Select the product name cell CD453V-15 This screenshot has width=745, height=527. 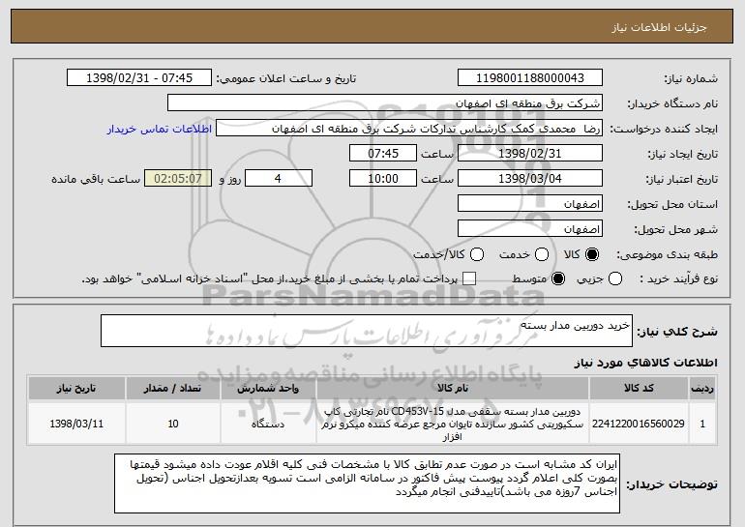[x=453, y=424]
